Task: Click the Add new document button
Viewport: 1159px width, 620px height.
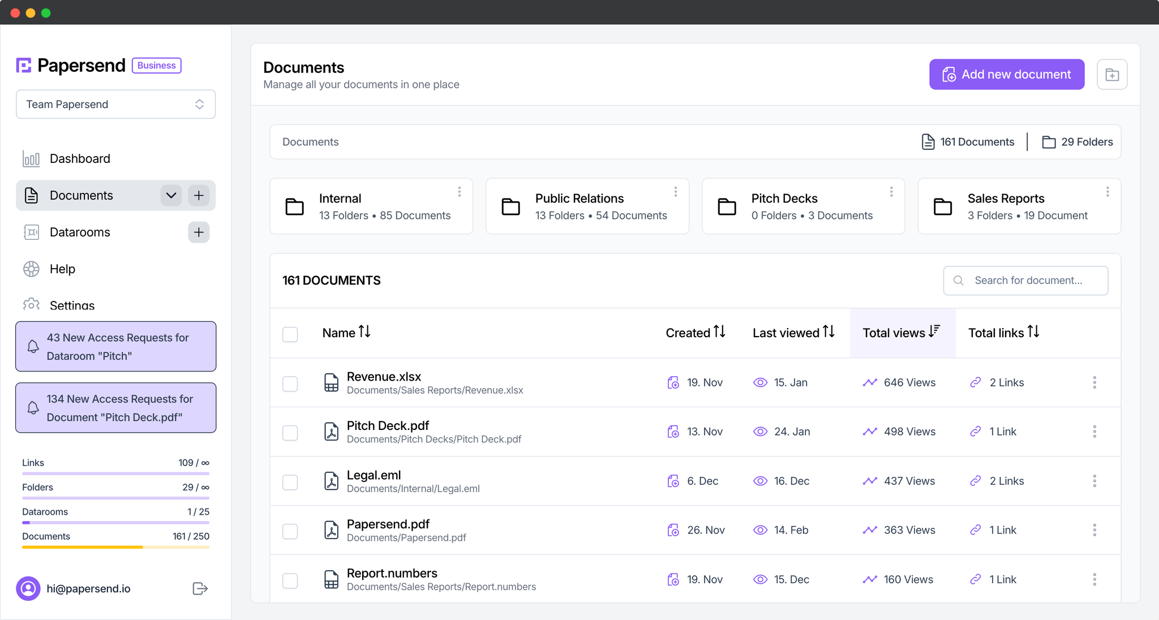Action: tap(1006, 74)
